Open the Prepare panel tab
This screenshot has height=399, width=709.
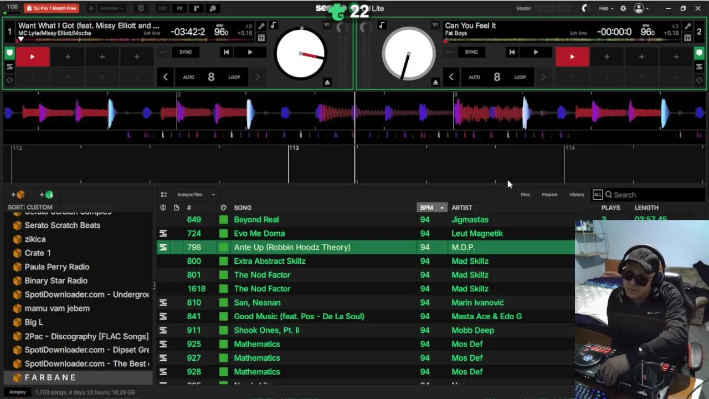(549, 195)
